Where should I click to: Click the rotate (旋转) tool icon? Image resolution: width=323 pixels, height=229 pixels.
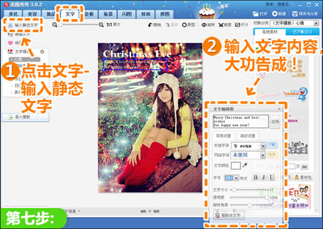(x=204, y=25)
